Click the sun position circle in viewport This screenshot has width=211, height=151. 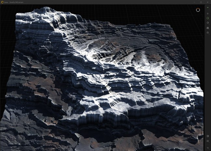pyautogui.click(x=198, y=10)
